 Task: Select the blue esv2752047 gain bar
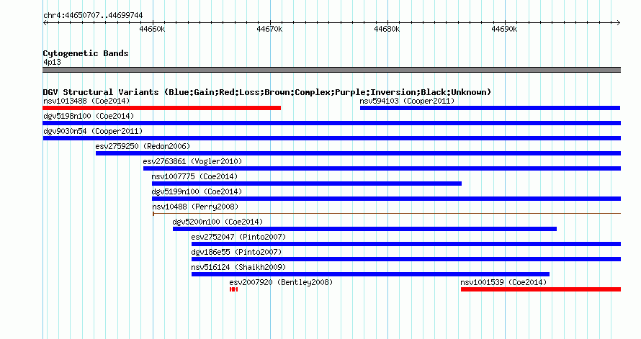click(x=406, y=244)
